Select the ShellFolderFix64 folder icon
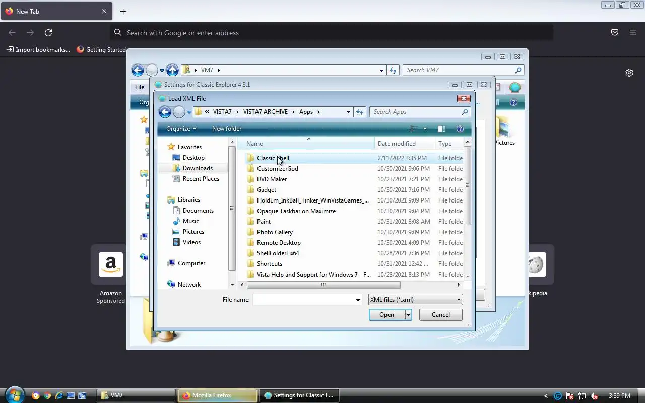This screenshot has width=645, height=403. click(250, 253)
